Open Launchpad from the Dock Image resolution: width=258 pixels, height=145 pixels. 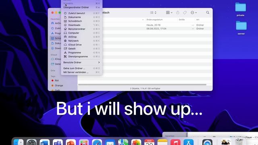pos(84,142)
